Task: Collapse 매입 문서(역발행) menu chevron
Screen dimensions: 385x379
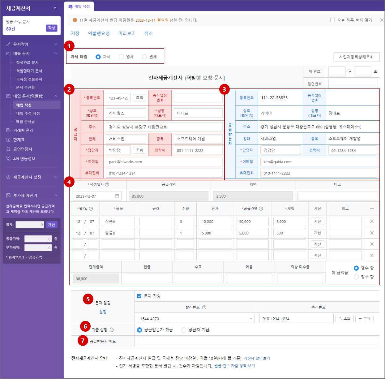Action: (x=56, y=96)
